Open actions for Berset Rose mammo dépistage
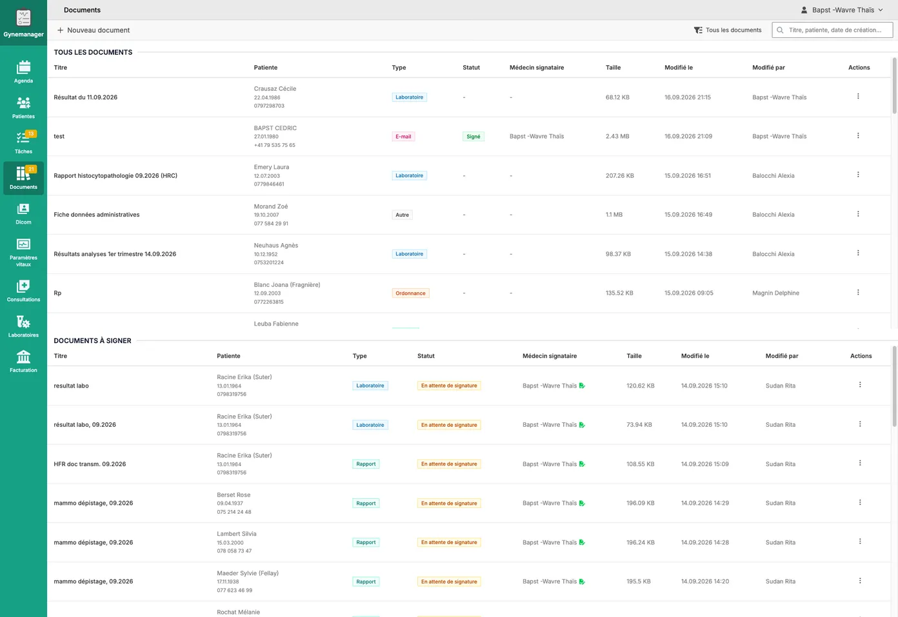Screen dimensions: 898x617 (860, 503)
